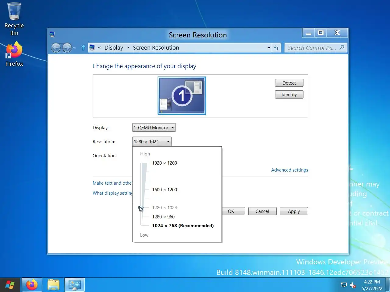The image size is (390, 292).
Task: Refresh the Screen Resolution page
Action: click(276, 48)
